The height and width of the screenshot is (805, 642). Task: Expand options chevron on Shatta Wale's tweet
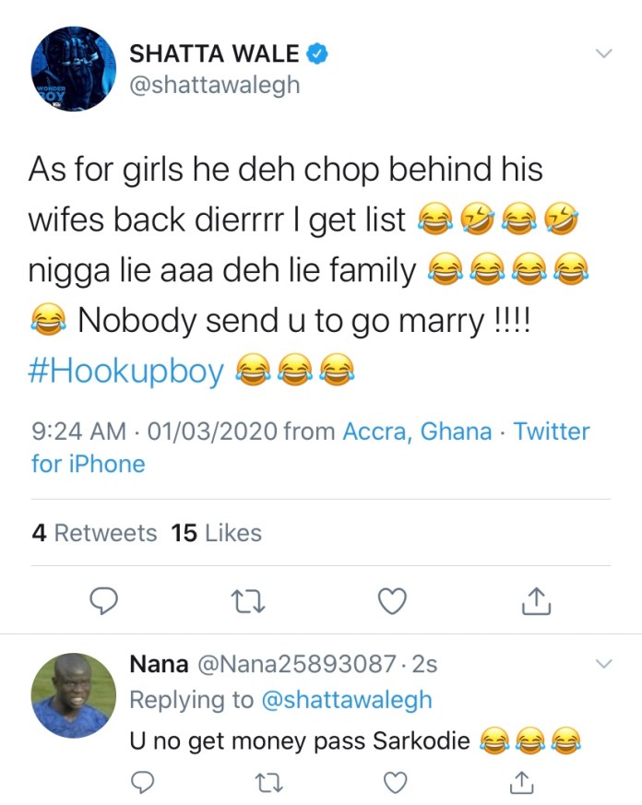(x=603, y=53)
